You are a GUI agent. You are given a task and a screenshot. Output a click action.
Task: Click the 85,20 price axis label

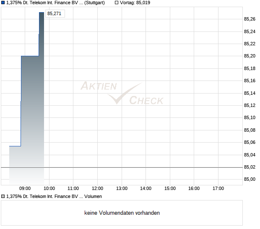click(250, 56)
